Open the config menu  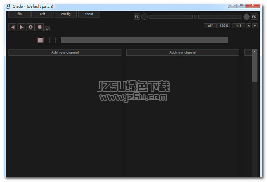[66, 14]
